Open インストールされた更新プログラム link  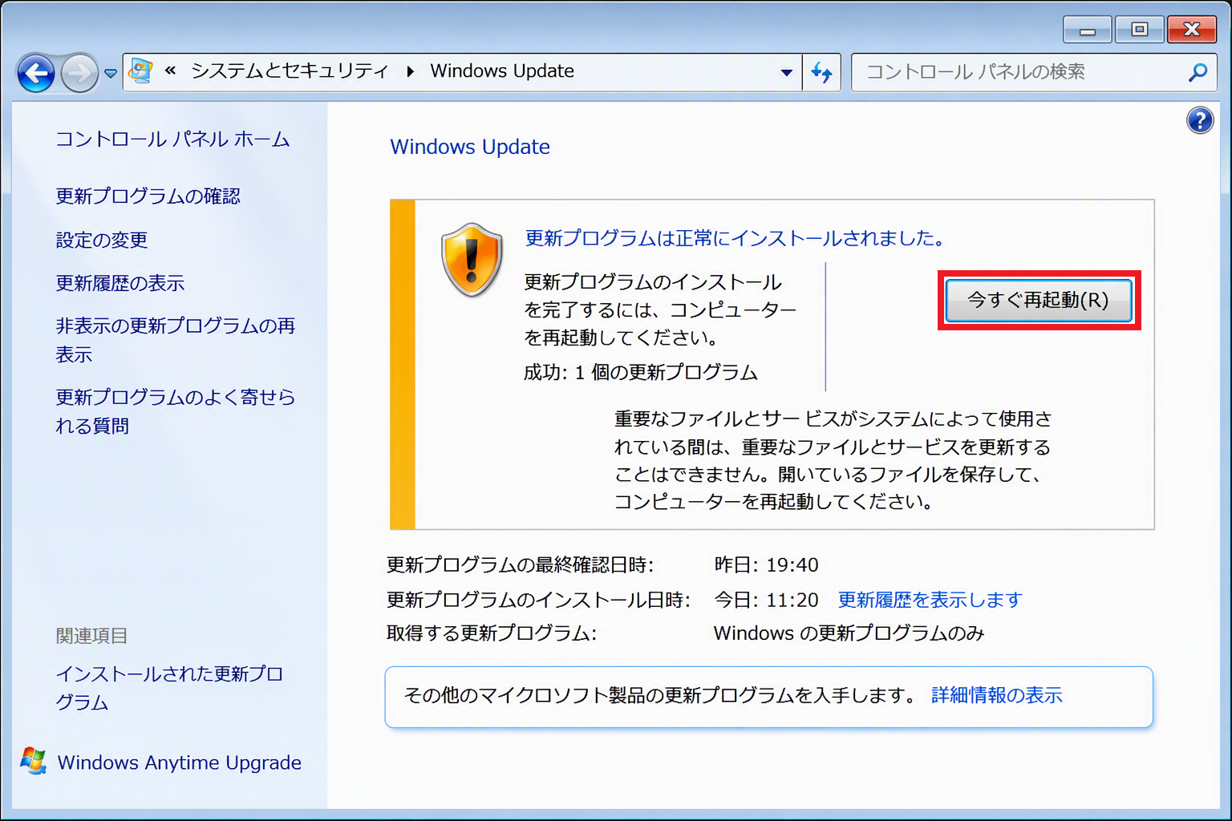(x=169, y=688)
